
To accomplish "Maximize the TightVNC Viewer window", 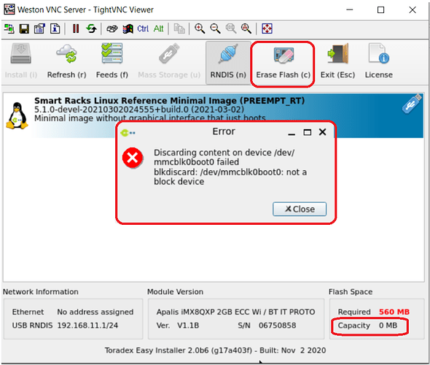I will [x=380, y=10].
